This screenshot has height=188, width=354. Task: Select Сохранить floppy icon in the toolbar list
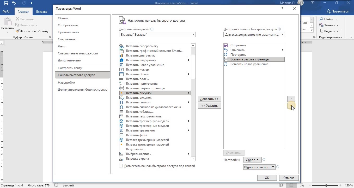click(x=226, y=45)
